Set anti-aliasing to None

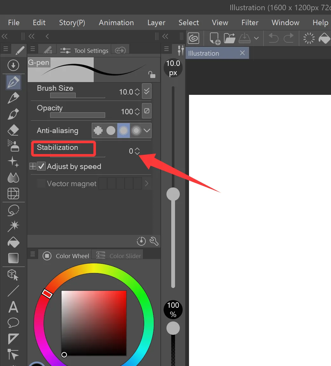click(98, 130)
